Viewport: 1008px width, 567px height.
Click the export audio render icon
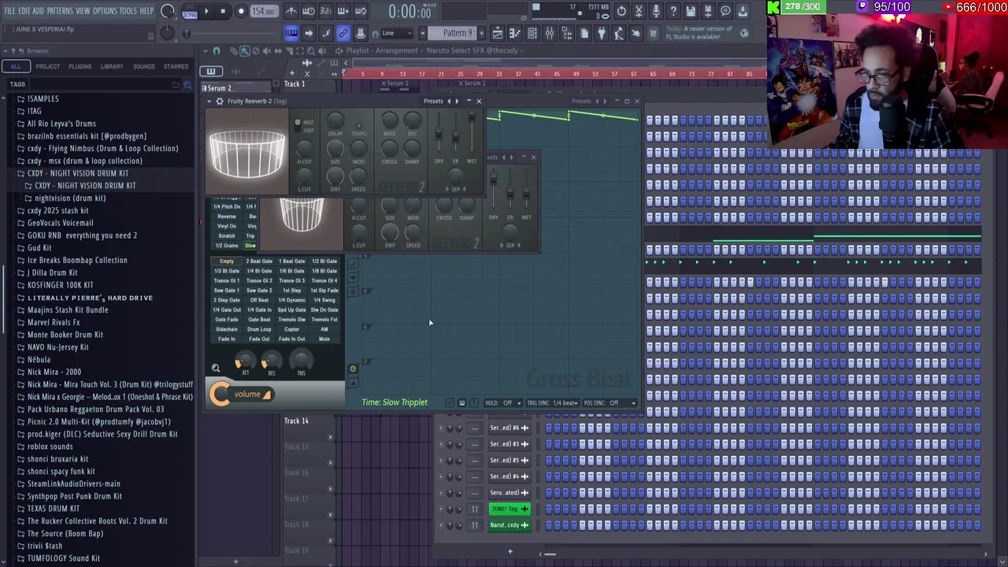pos(707,11)
